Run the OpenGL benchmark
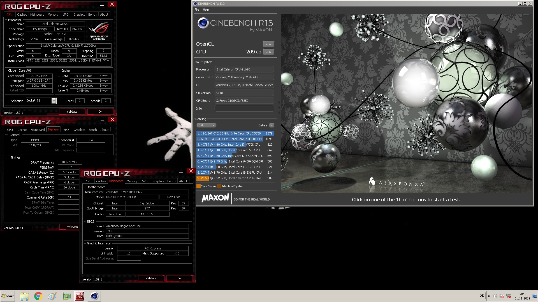The image size is (538, 302). point(268,44)
